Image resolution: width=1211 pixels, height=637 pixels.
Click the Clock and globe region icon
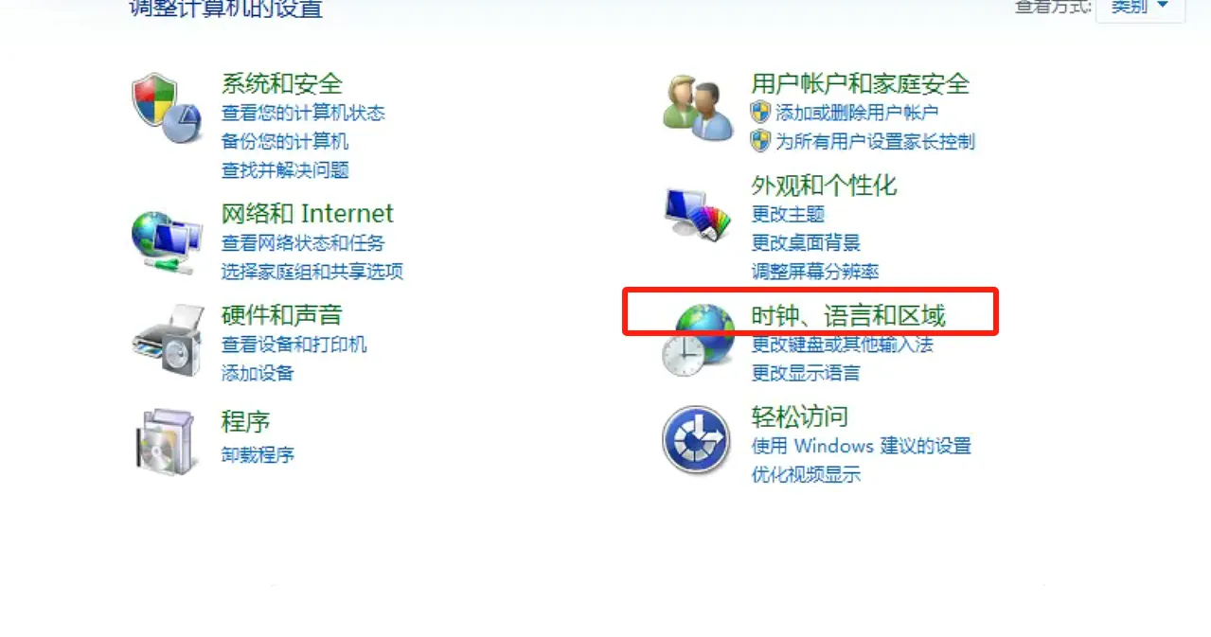click(x=698, y=343)
